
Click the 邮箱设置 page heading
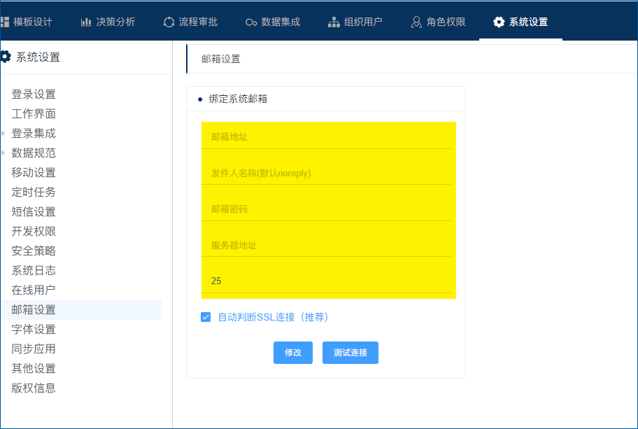(x=221, y=59)
